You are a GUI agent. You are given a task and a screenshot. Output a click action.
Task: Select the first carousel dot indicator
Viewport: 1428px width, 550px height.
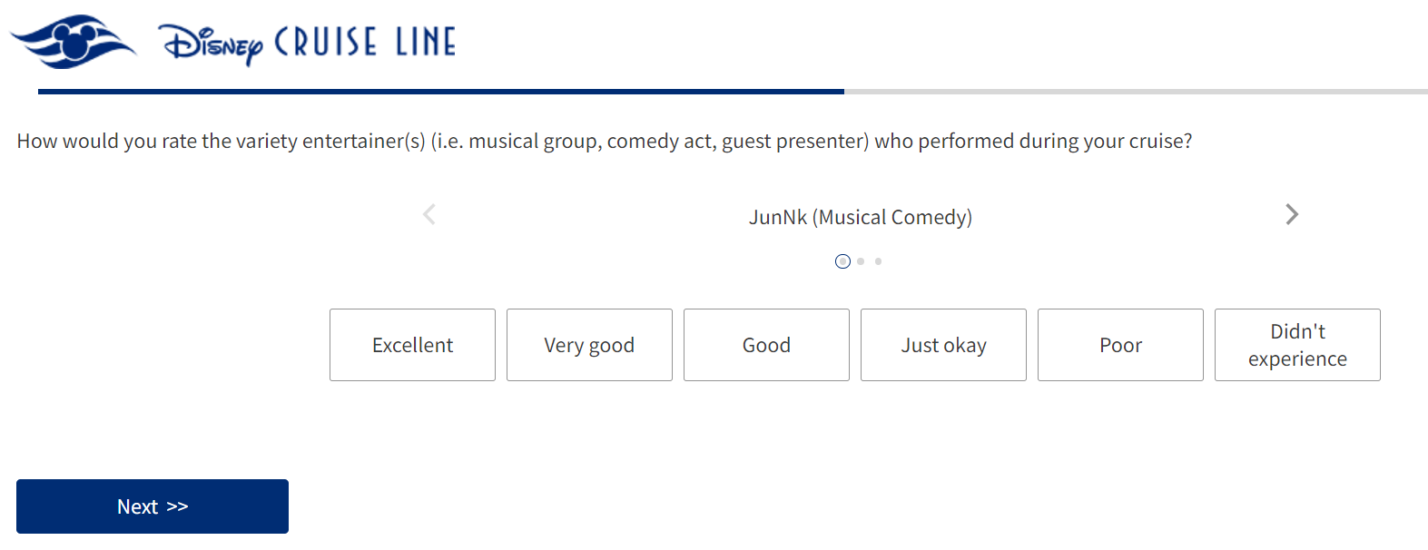[x=842, y=261]
